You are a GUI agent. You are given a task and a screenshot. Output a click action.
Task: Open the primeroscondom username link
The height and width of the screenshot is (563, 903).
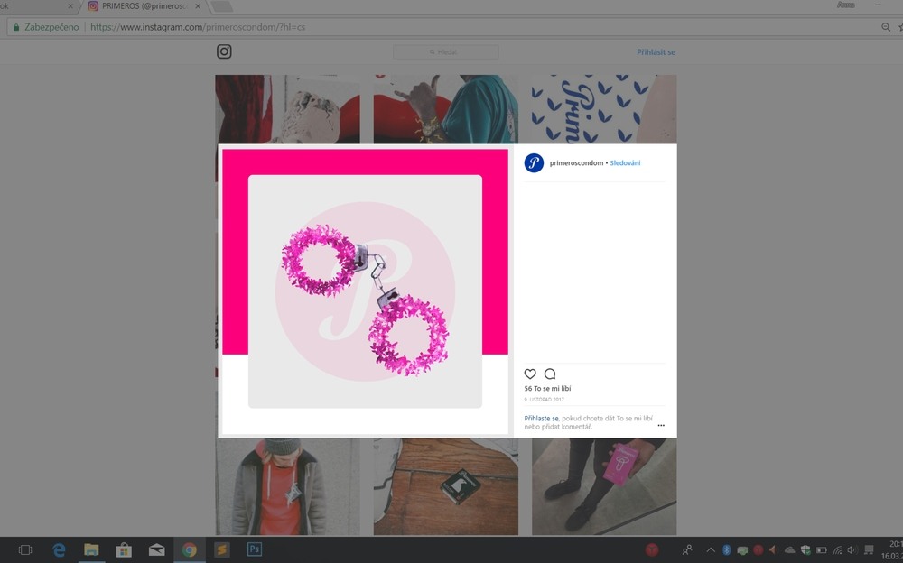click(x=575, y=163)
